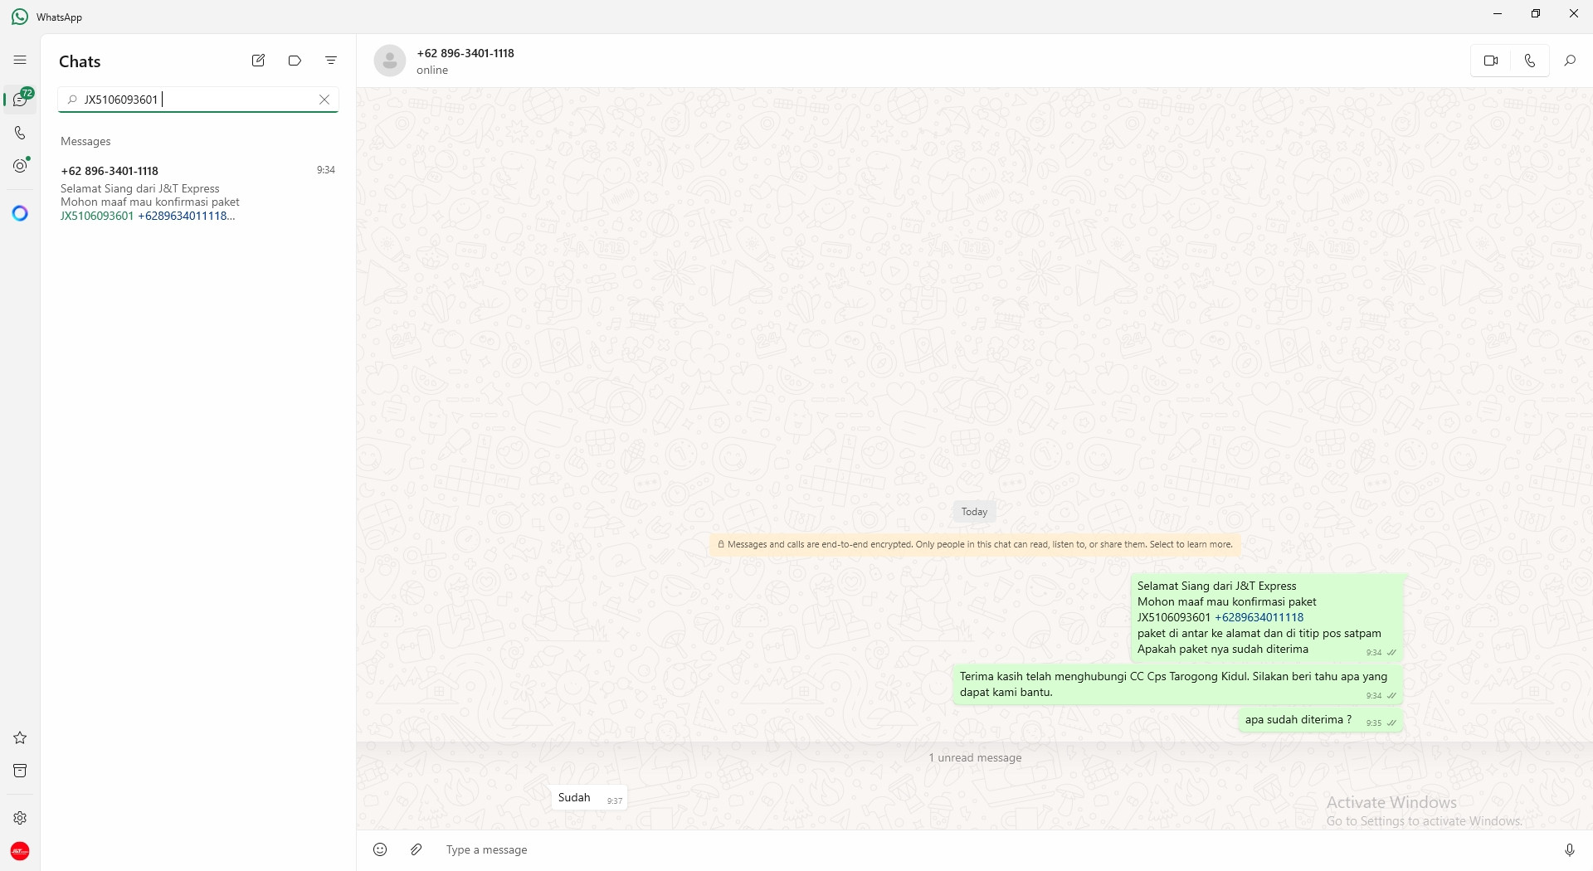Open the Calls tab in sidebar
This screenshot has height=871, width=1593.
20,133
